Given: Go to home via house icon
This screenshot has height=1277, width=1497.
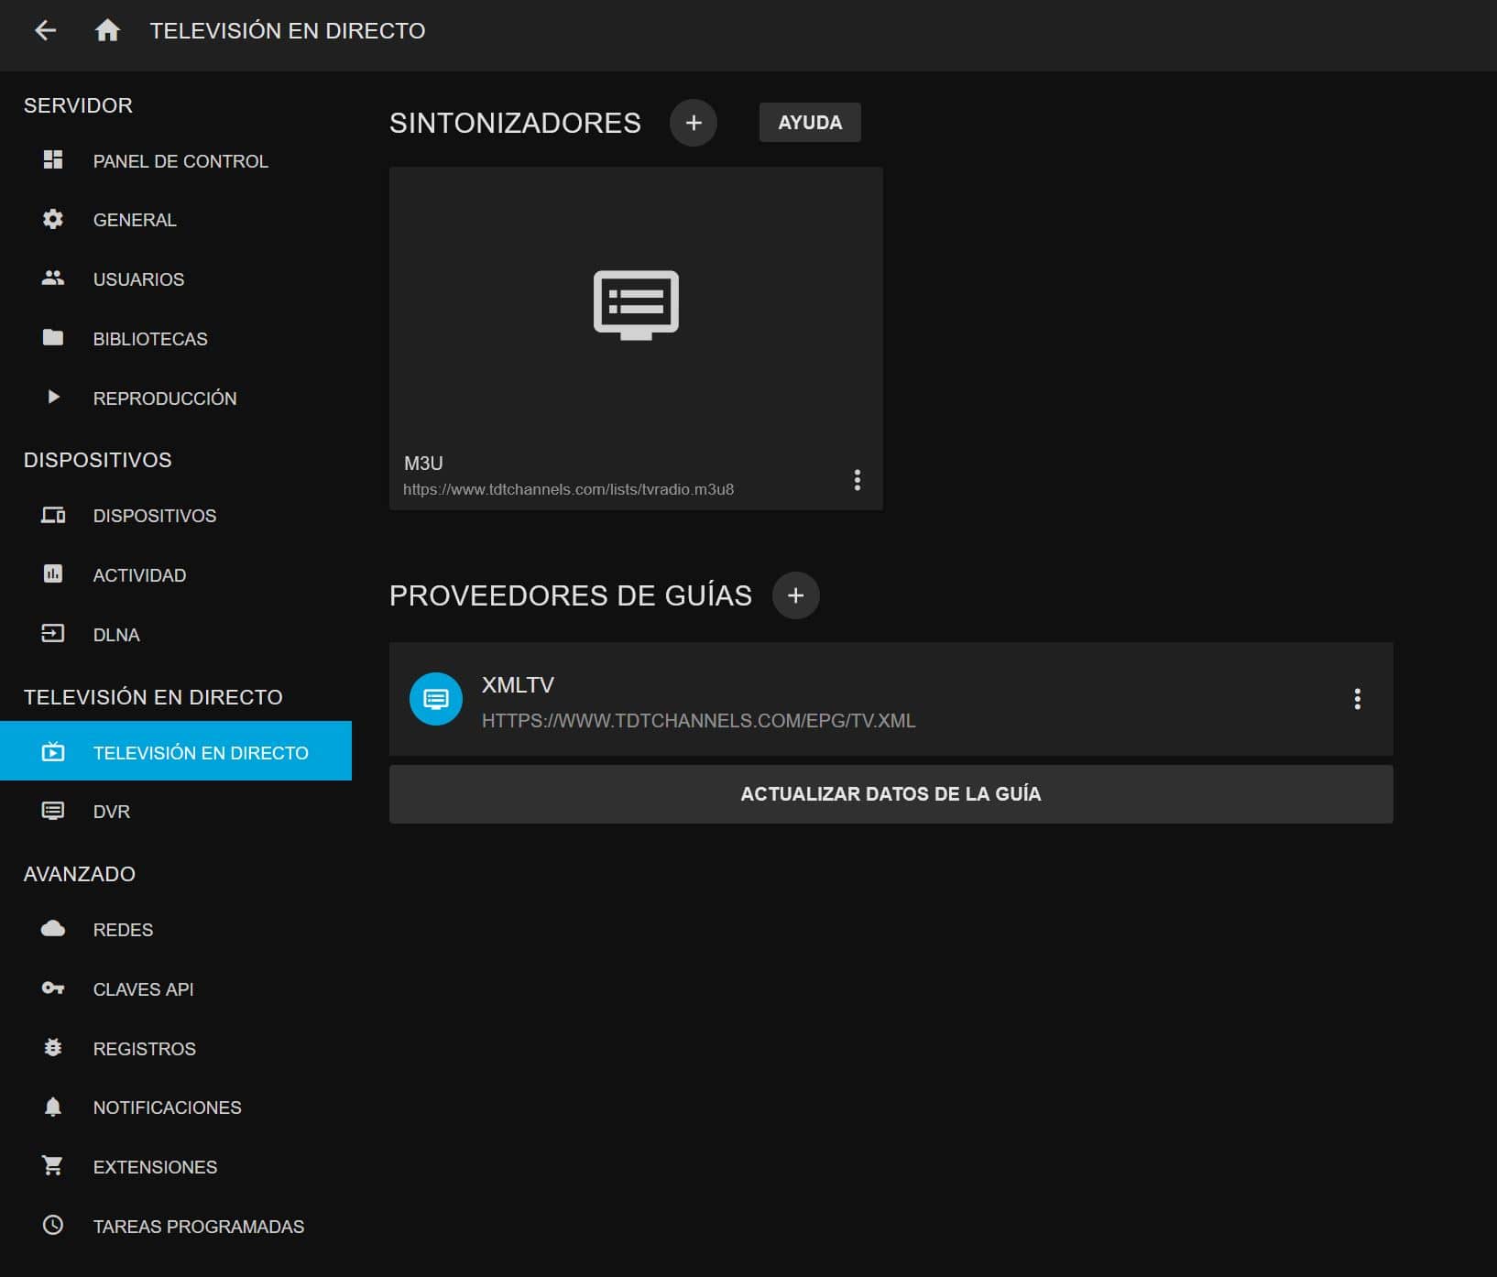Looking at the screenshot, I should 107,31.
